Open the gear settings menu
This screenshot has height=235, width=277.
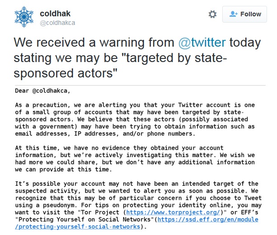pos(212,14)
